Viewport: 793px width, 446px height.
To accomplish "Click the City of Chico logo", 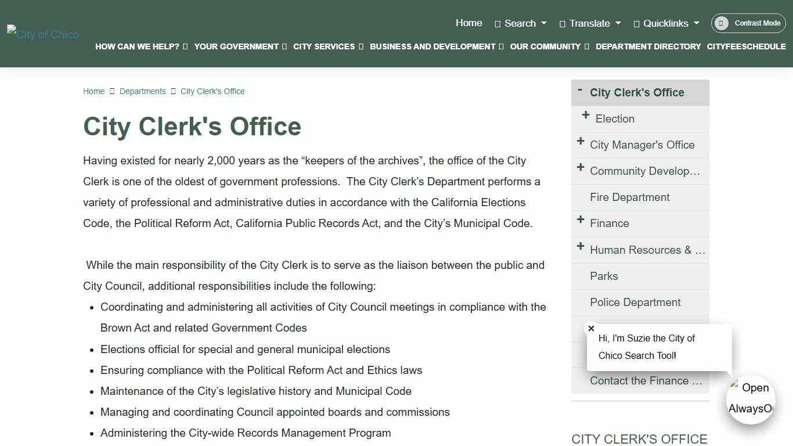I will pos(42,34).
